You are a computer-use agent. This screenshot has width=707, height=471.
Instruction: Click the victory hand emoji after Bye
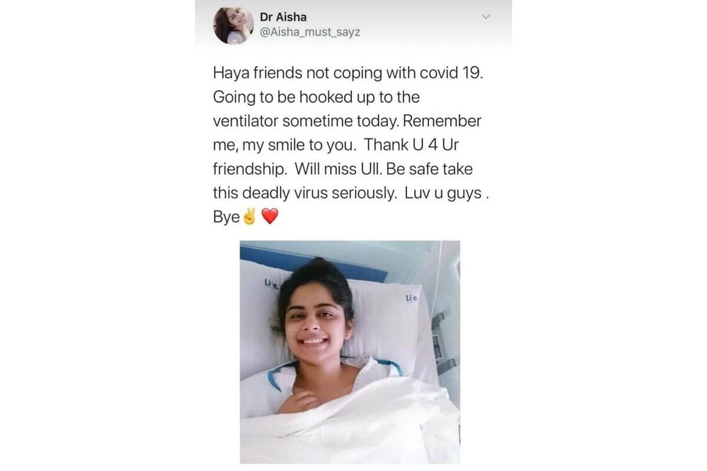click(x=250, y=217)
